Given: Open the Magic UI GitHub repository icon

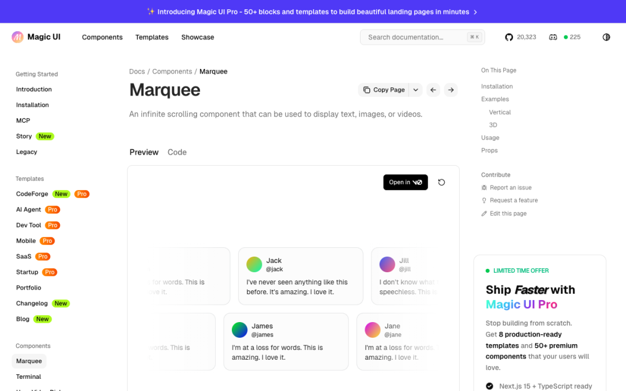Looking at the screenshot, I should pos(508,36).
